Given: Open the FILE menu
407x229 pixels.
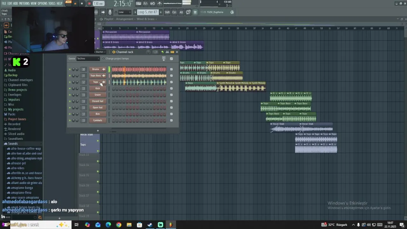Looking at the screenshot, I should (4, 3).
